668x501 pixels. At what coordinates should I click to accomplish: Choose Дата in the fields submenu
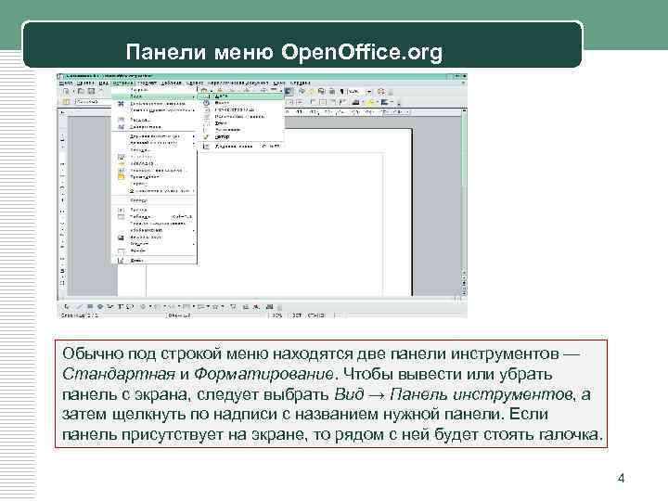pos(240,96)
